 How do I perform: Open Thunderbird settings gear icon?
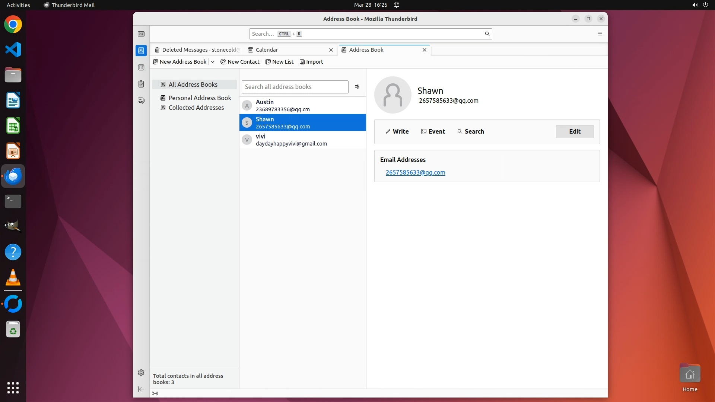click(141, 373)
